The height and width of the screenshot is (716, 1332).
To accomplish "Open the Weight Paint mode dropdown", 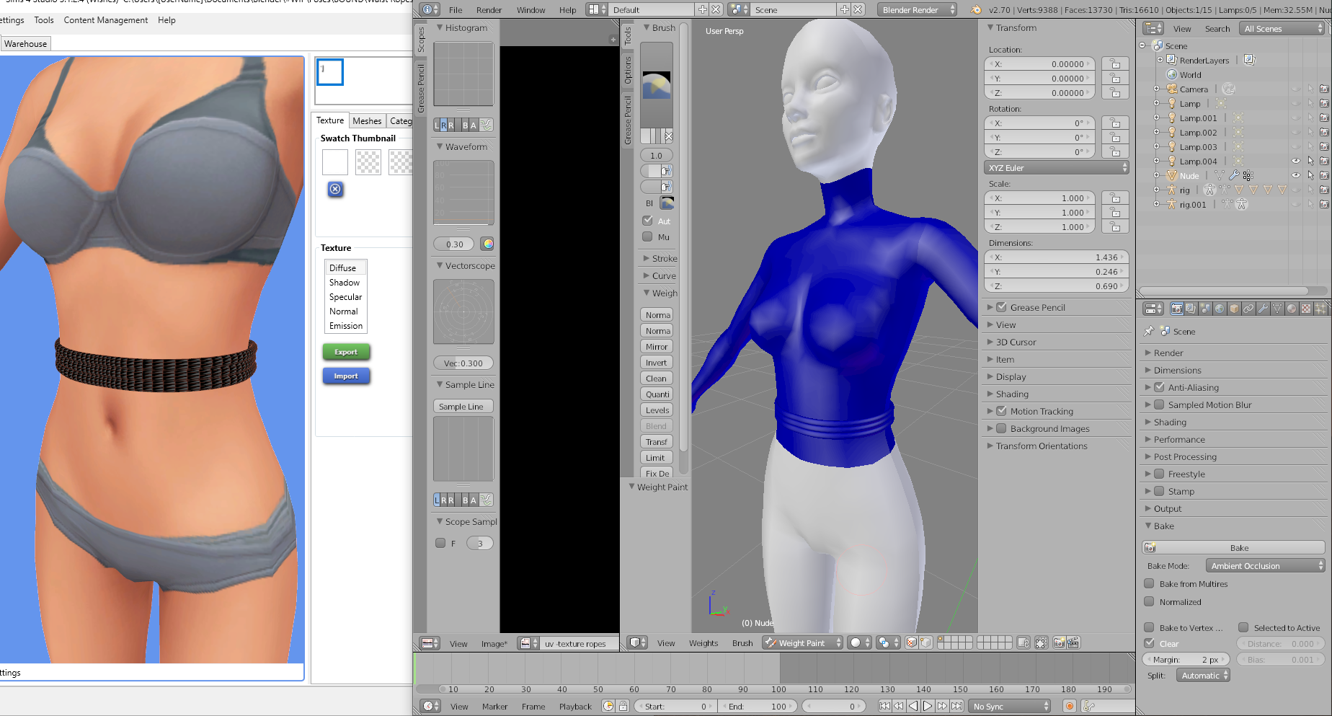I will (x=802, y=642).
